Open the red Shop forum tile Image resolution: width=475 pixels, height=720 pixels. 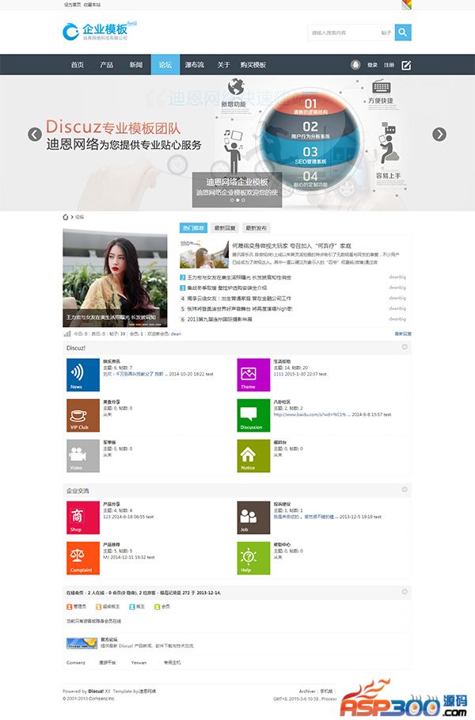[x=83, y=518]
